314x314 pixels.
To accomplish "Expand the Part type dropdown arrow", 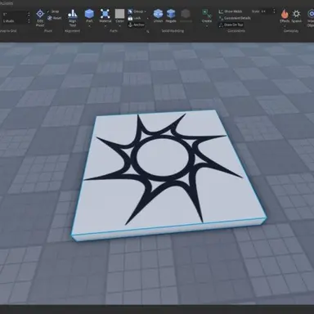I will tap(89, 26).
